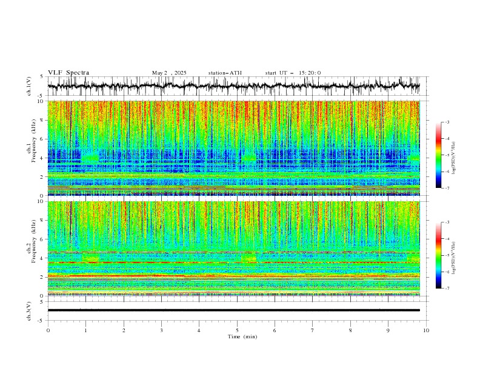Click the 'station=ATH' header label

(225, 73)
